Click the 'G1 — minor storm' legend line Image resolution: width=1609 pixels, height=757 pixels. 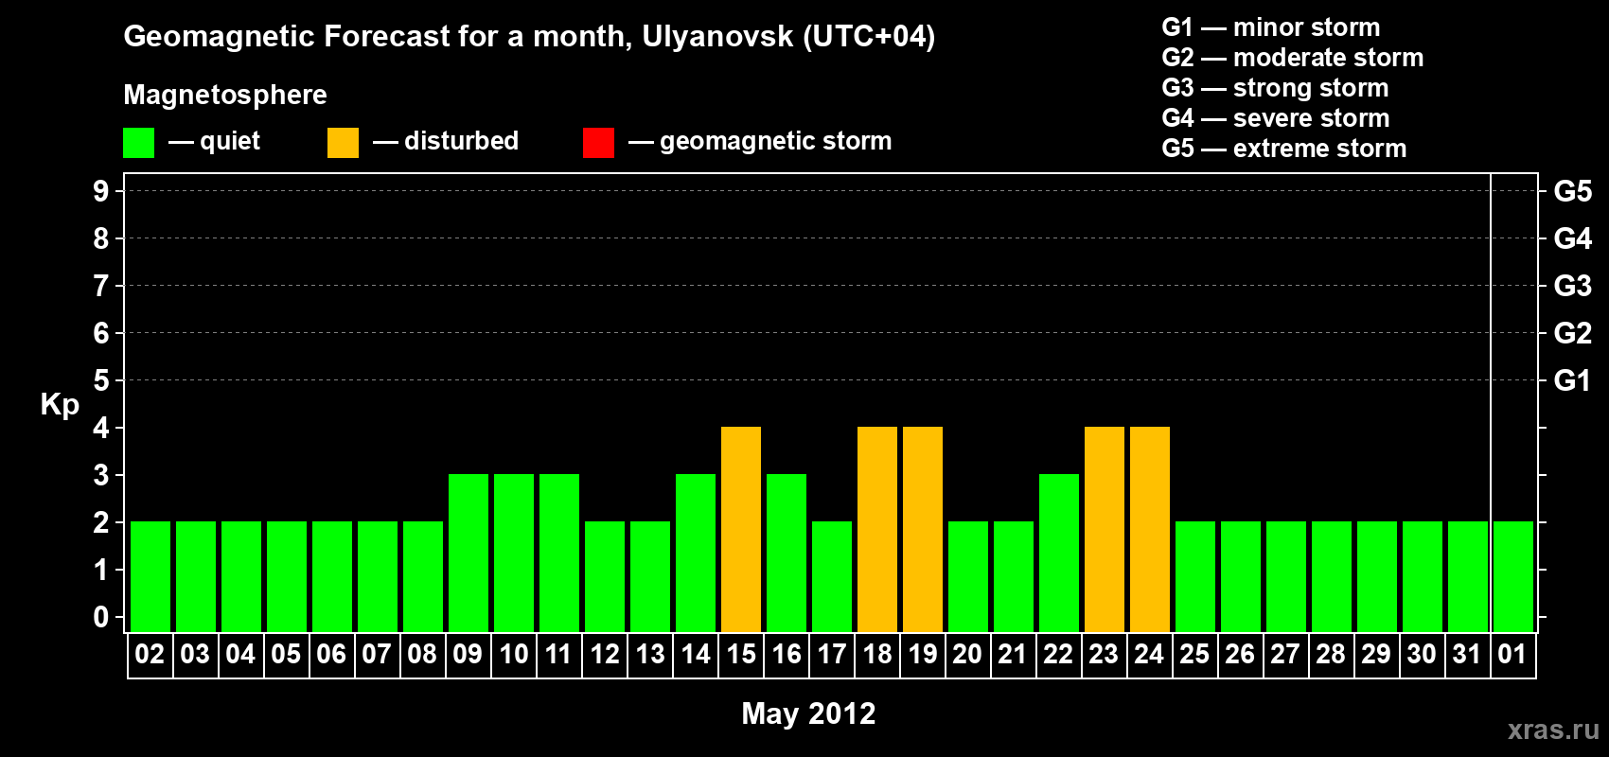click(x=1271, y=27)
